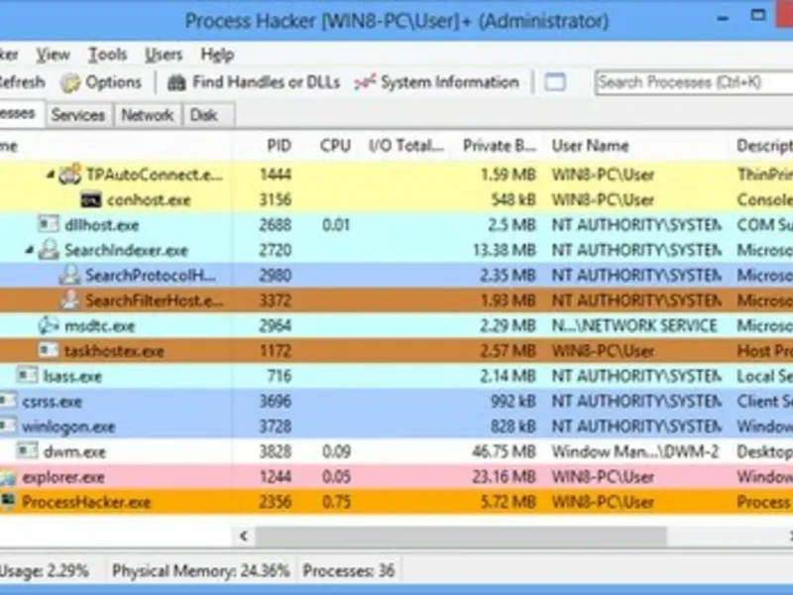Select the csrss.exe row name
Viewport: 793px width, 595px height.
[x=53, y=402]
